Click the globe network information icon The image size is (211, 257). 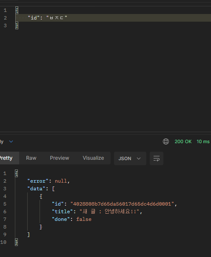(x=166, y=141)
